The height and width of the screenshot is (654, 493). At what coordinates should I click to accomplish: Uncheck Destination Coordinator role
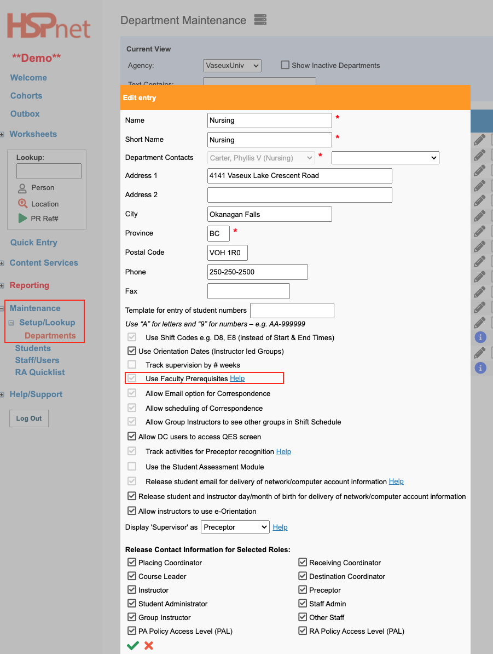click(303, 576)
